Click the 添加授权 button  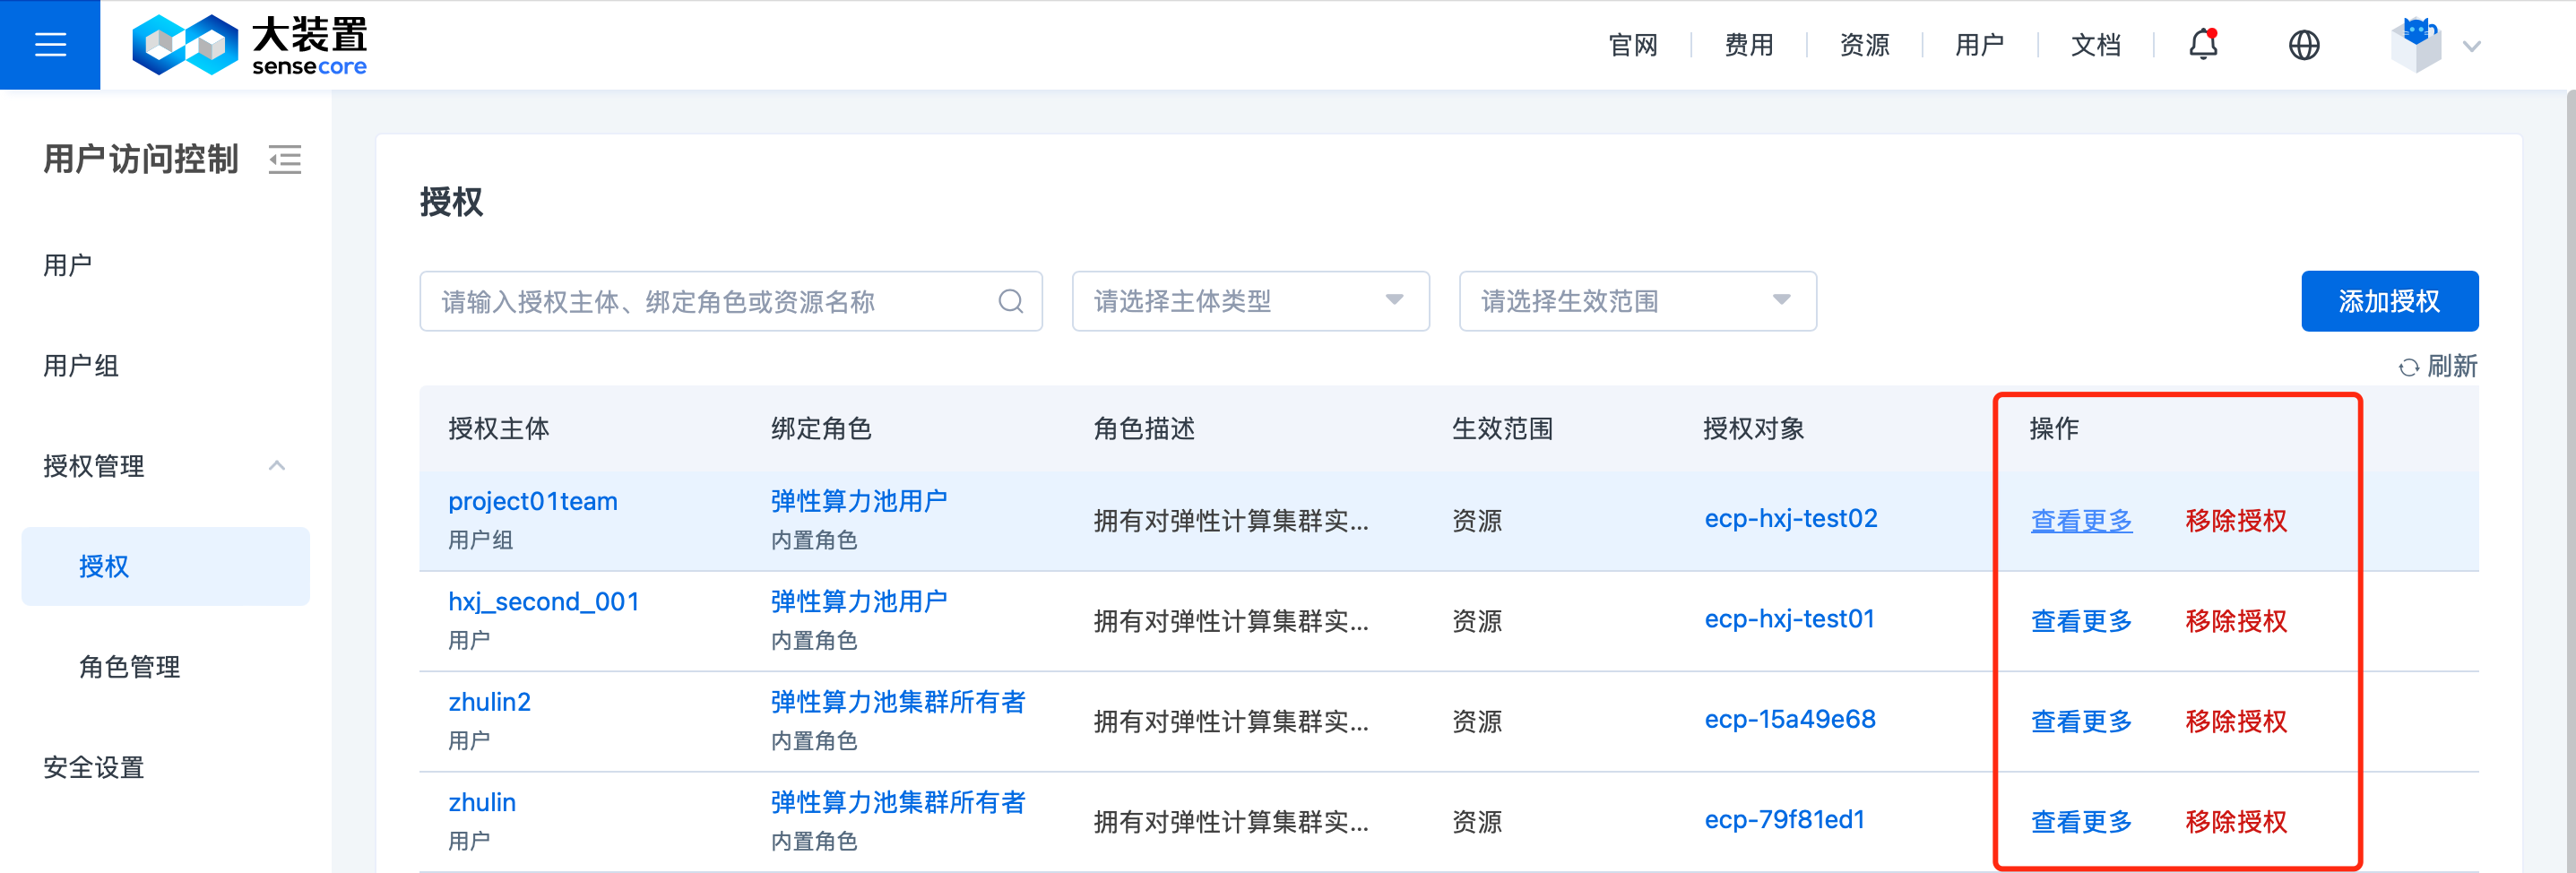click(2389, 301)
